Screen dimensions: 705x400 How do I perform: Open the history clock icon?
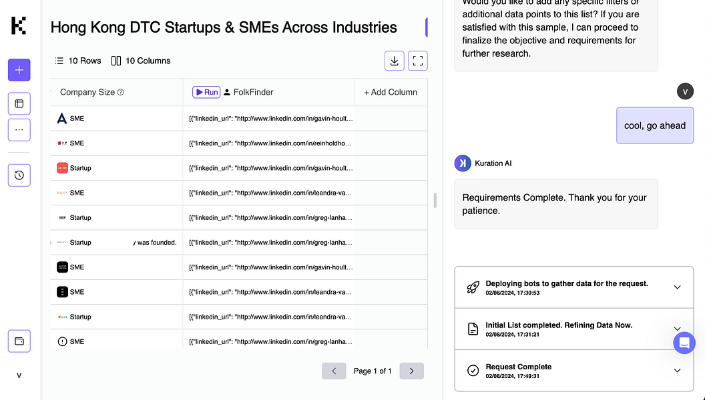(x=19, y=175)
